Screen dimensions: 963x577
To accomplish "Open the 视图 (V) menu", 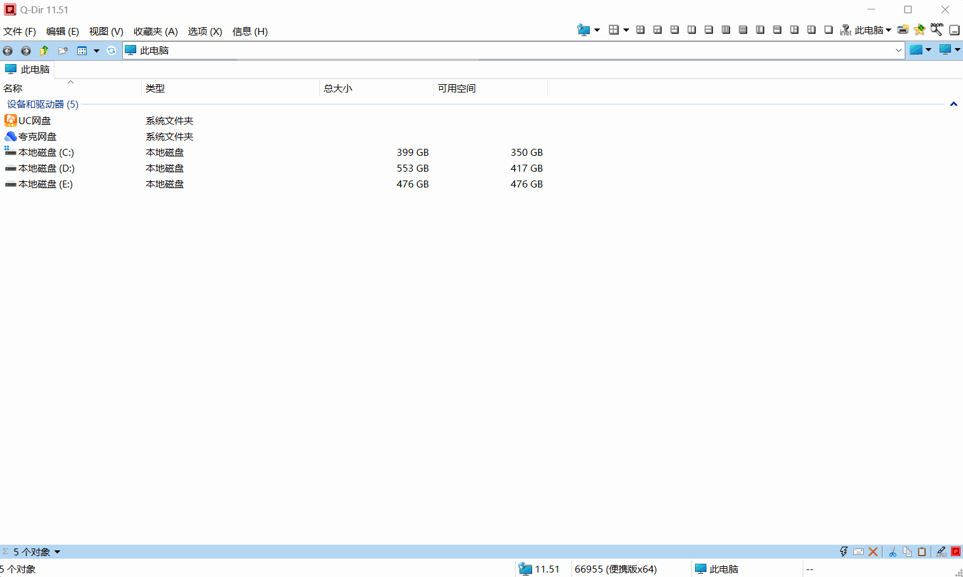I will tap(106, 31).
